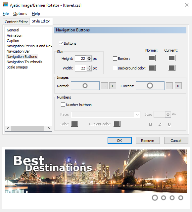Decrease Width value with down arrow
Viewport: 192px width, 212px height.
click(x=89, y=69)
